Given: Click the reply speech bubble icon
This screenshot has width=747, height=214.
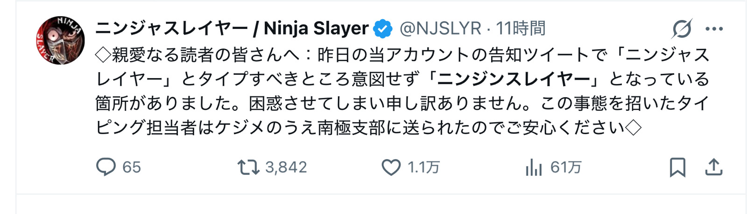Looking at the screenshot, I should click(106, 167).
